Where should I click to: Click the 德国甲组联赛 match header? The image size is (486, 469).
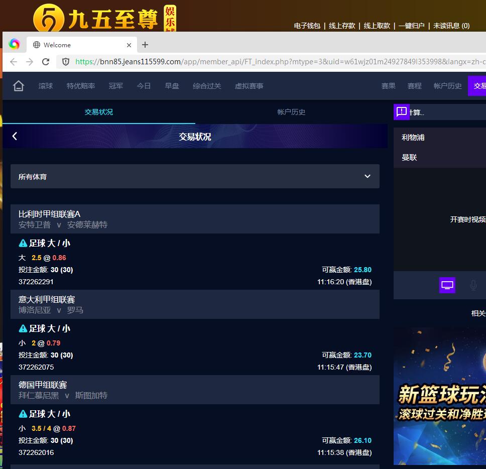tap(195, 390)
